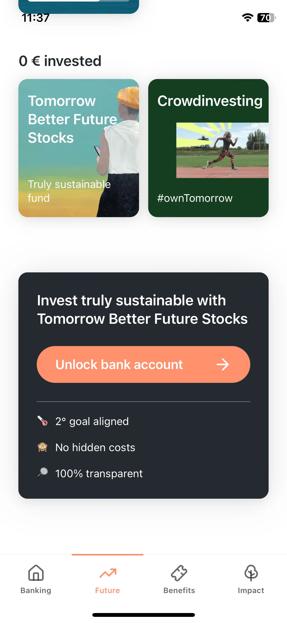The image size is (287, 623).
Task: Tap the #ownTomorrow hashtag text
Action: (195, 198)
